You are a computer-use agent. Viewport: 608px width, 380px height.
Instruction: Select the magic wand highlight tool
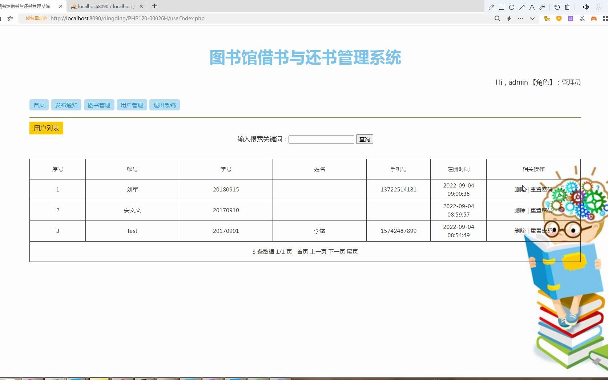click(542, 7)
